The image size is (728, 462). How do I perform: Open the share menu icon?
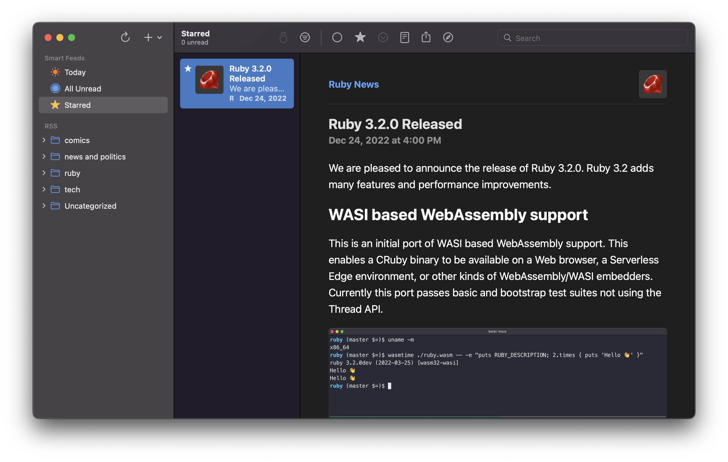tap(426, 37)
